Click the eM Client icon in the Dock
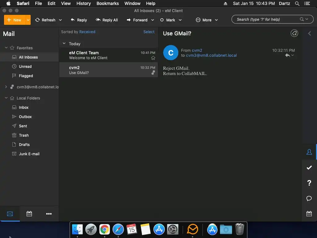 (193, 229)
